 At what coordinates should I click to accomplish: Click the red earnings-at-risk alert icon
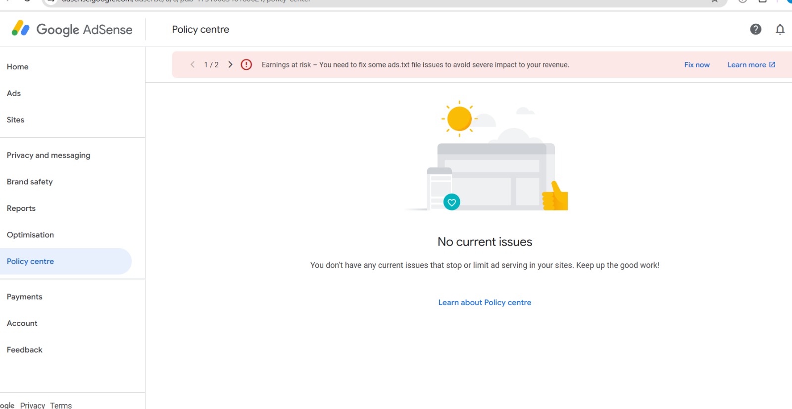(x=246, y=65)
